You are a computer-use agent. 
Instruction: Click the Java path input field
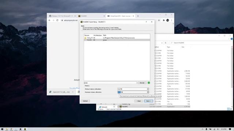(x=110, y=83)
